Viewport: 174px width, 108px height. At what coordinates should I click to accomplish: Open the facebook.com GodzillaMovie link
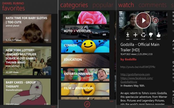pos(136,80)
